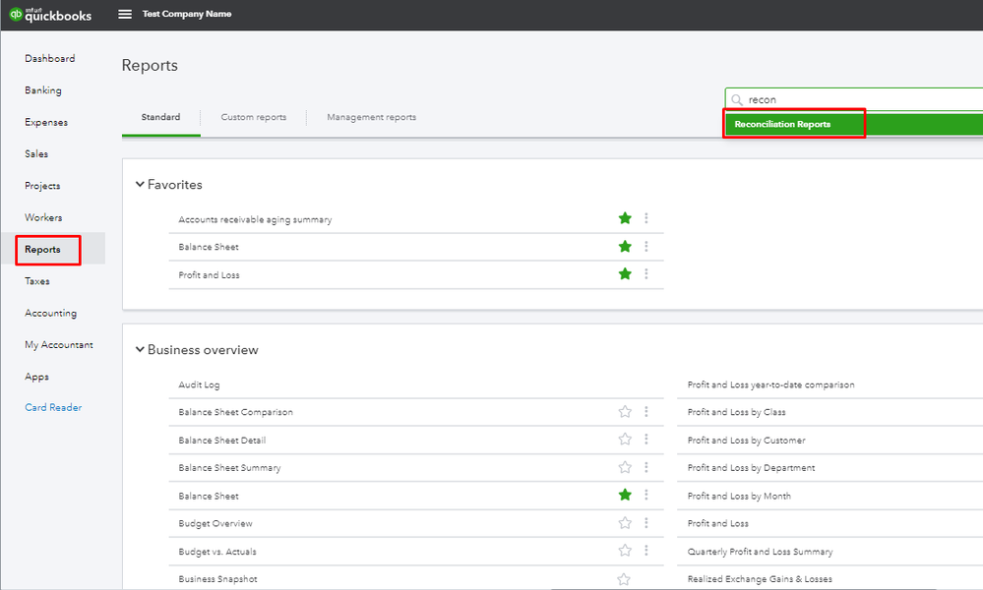Unfavorite Accounts receivable aging summary star
983x590 pixels.
point(624,218)
